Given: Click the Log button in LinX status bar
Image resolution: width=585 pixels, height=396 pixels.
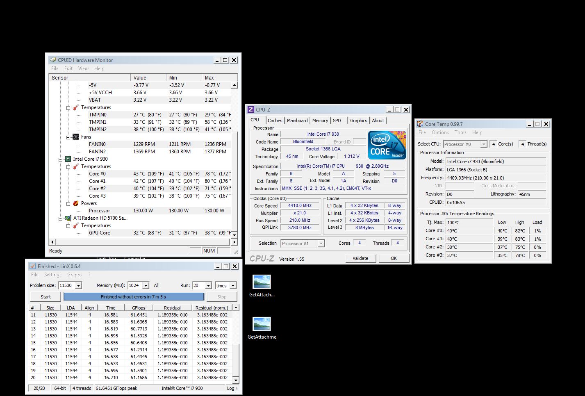Looking at the screenshot, I should [x=232, y=388].
